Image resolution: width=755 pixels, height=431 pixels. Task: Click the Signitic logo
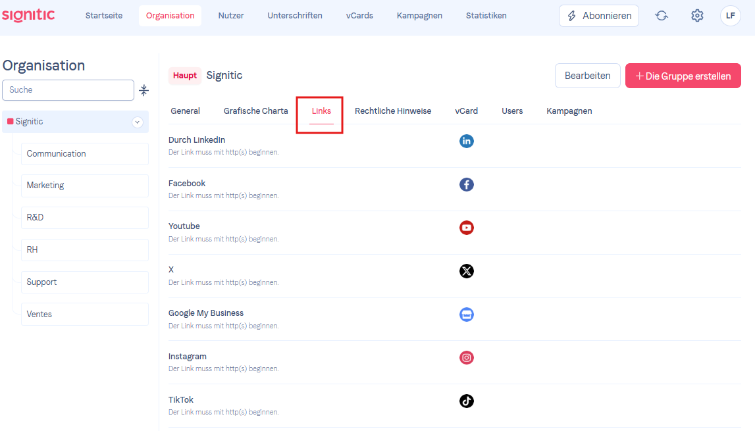[x=28, y=15]
